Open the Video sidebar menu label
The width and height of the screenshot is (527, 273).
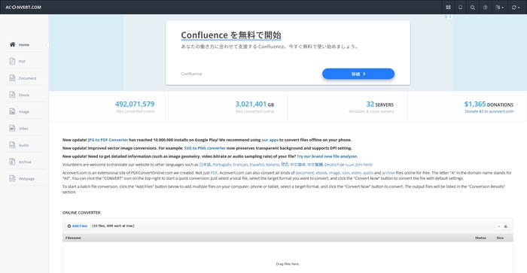point(23,129)
